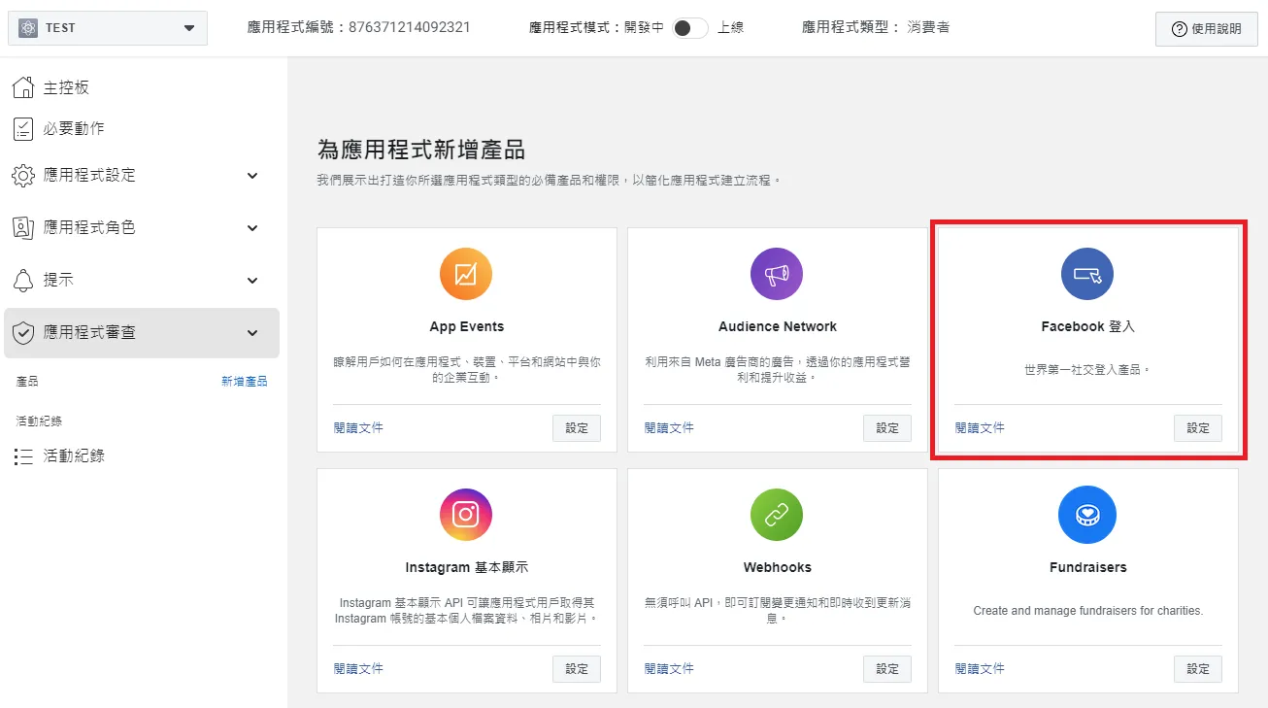The image size is (1268, 708).
Task: Select 應用程式設定 sidebar item
Action: point(142,176)
